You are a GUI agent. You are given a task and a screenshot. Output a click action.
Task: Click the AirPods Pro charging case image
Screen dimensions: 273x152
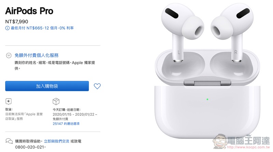[207, 94]
